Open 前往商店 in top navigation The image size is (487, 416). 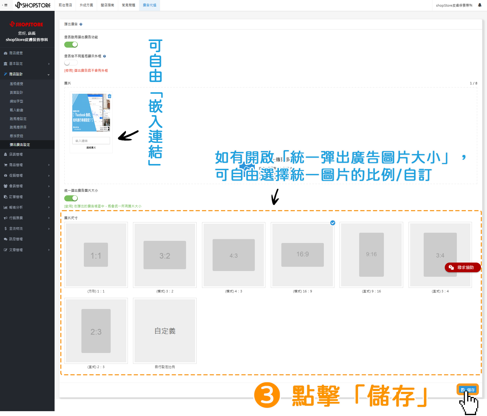click(x=65, y=5)
